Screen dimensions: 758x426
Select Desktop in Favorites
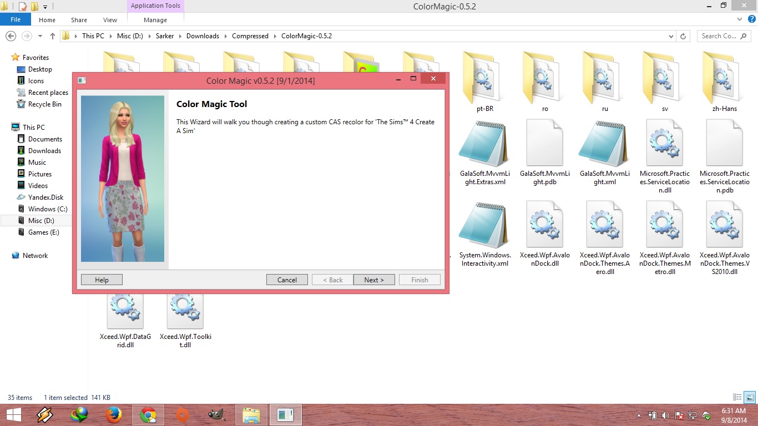click(x=40, y=69)
